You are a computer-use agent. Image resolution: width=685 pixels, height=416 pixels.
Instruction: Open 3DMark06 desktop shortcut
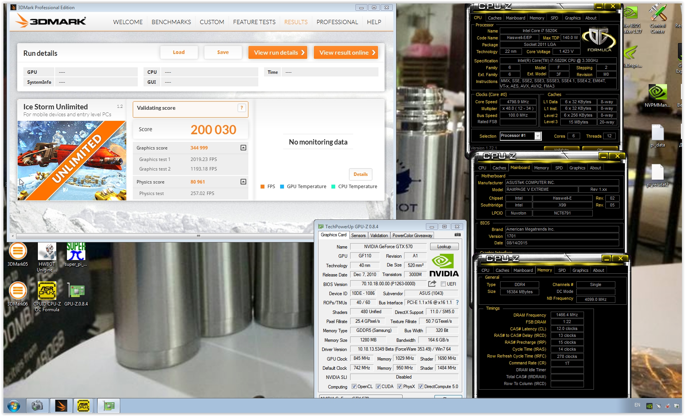click(x=18, y=294)
